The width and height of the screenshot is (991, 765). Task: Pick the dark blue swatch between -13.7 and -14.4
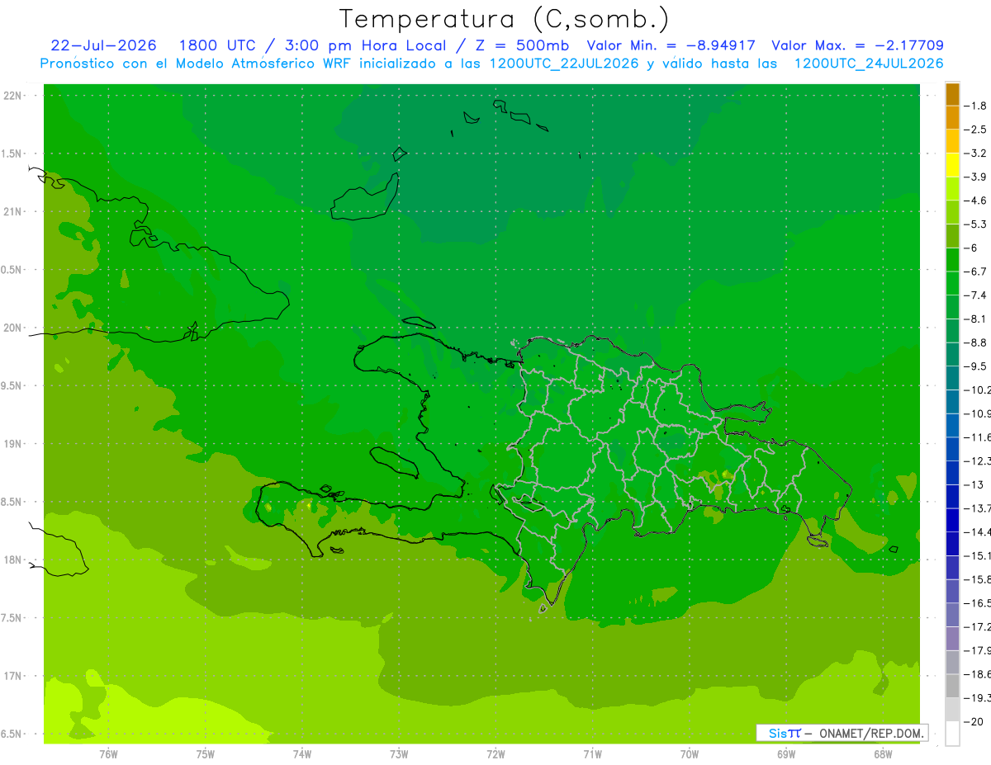tap(952, 520)
